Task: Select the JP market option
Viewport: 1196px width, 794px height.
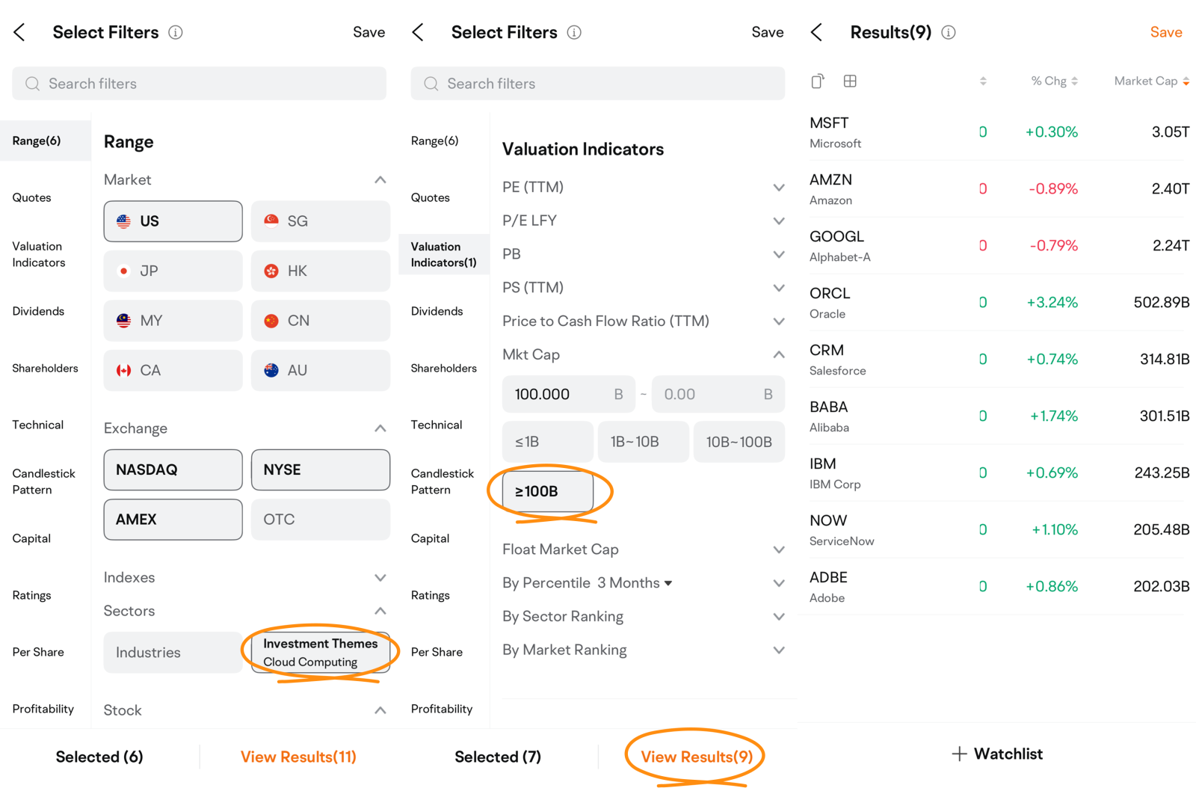Action: click(x=173, y=271)
